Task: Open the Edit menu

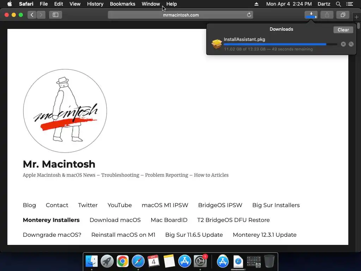Action: click(59, 4)
